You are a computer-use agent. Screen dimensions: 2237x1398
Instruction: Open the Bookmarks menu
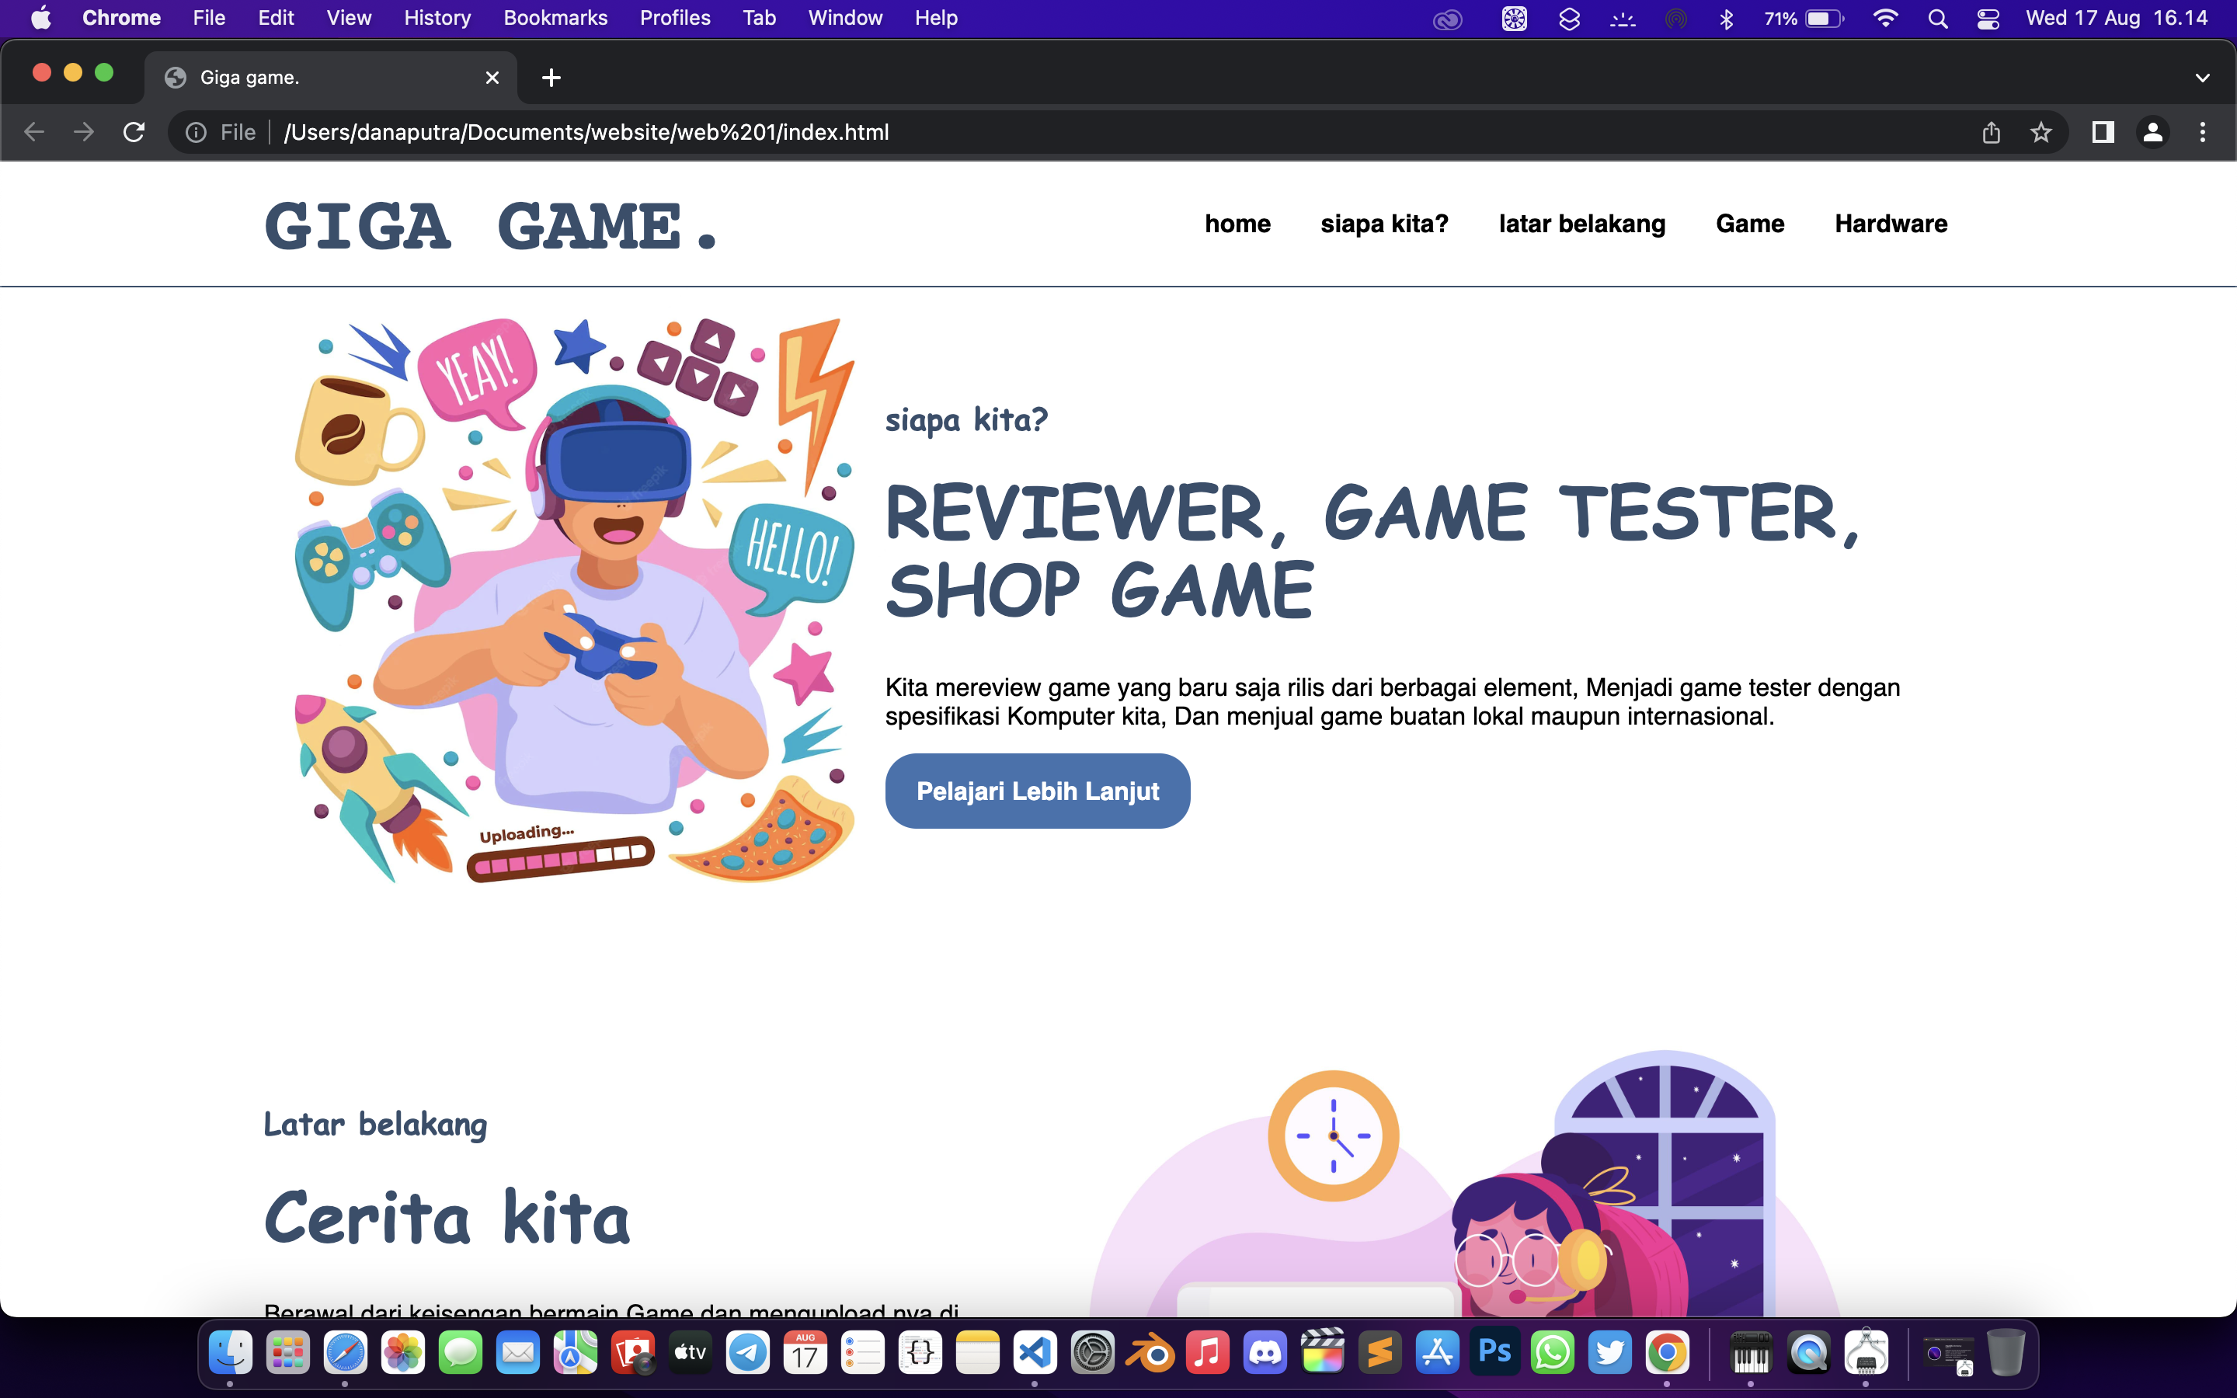pyautogui.click(x=555, y=18)
